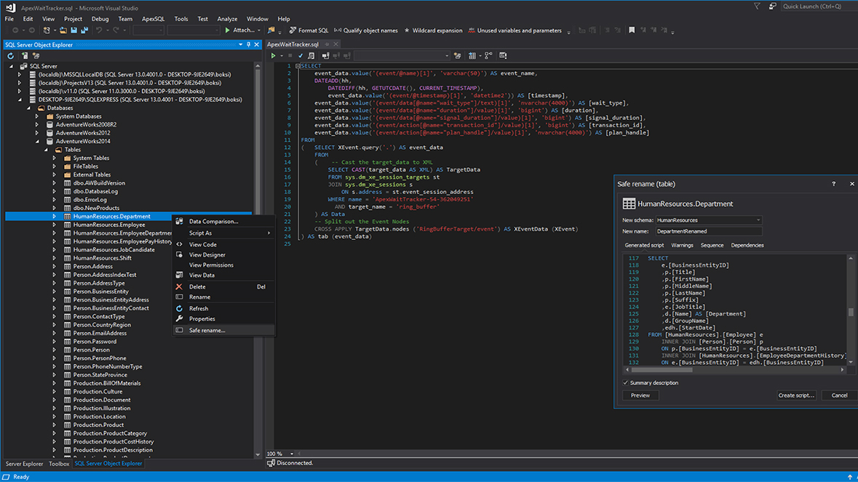Select Safe rename from context menu
The width and height of the screenshot is (858, 482).
point(207,330)
